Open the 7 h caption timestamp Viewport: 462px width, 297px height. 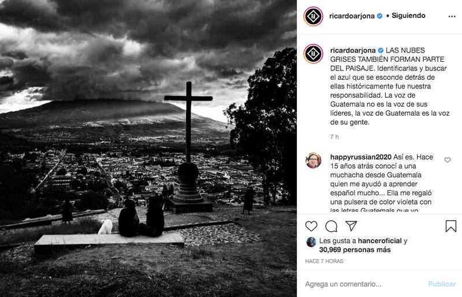click(x=334, y=137)
